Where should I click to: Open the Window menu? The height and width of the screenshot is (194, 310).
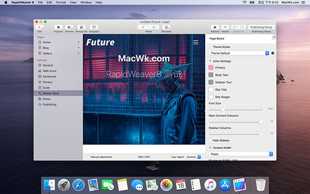[86, 3]
